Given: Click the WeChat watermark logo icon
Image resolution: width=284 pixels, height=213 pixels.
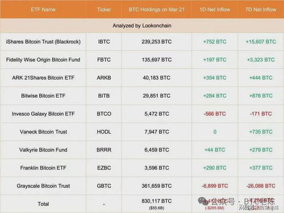Looking at the screenshot, I should pyautogui.click(x=203, y=201).
